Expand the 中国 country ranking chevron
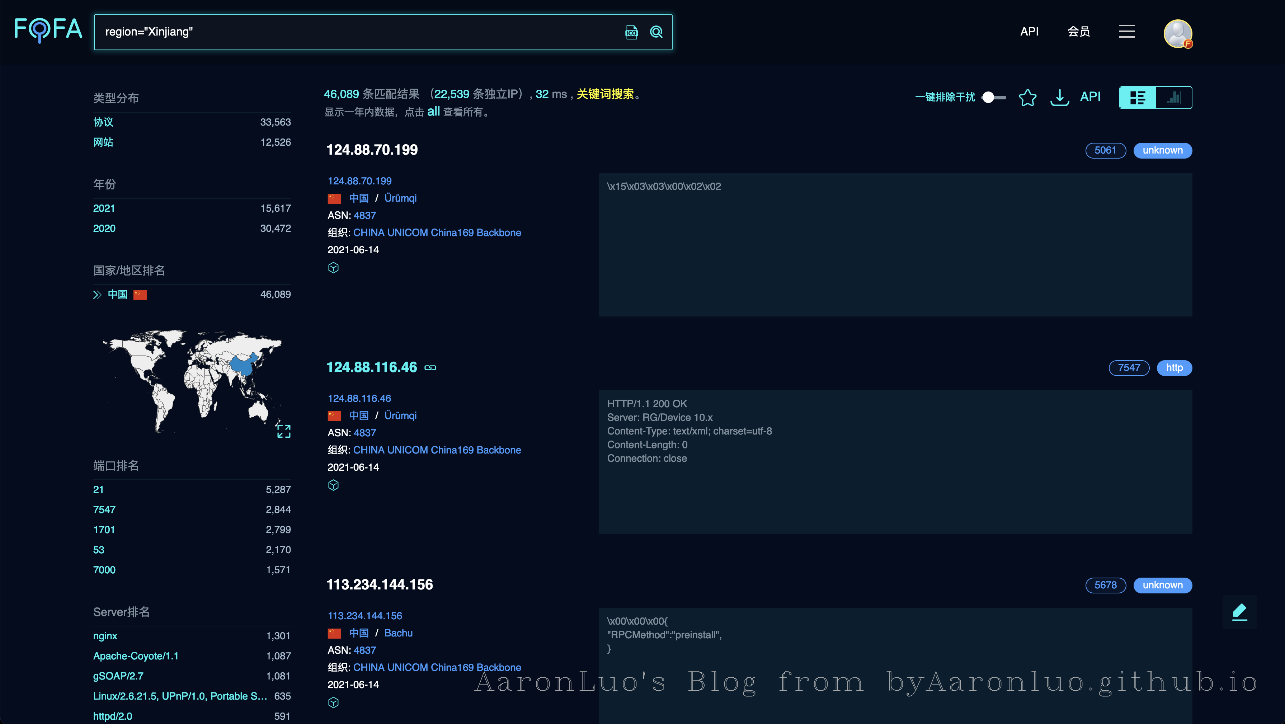This screenshot has width=1285, height=724. 97,295
